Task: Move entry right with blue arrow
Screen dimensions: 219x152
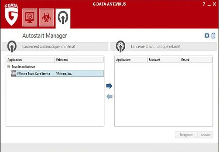Action: click(109, 86)
